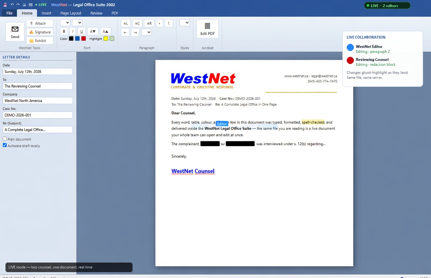The height and width of the screenshot is (278, 431).
Task: Align text right (≡R)
Action: pyautogui.click(x=149, y=23)
